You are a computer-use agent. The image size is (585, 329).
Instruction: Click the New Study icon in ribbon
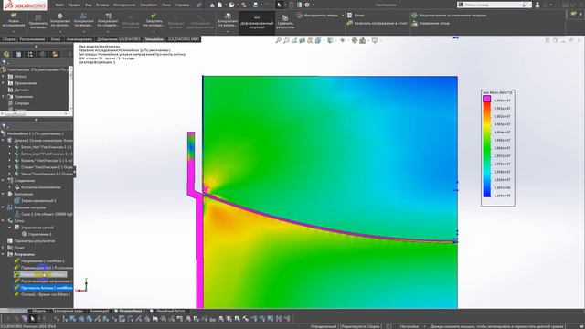coord(14,16)
